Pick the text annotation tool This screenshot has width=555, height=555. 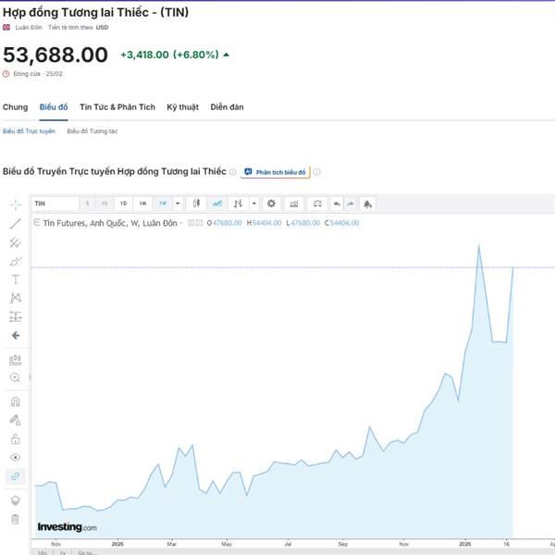pyautogui.click(x=15, y=279)
